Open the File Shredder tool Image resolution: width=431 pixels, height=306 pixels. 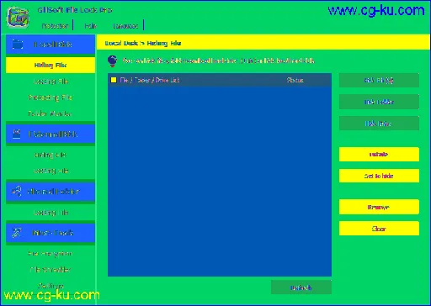(51, 270)
